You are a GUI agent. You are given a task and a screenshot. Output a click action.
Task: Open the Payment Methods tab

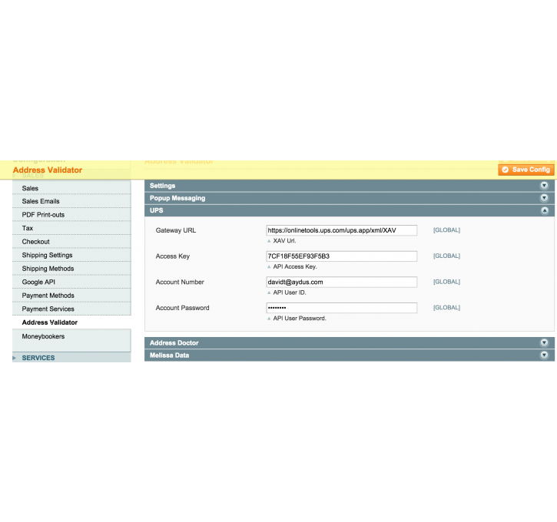(x=71, y=296)
